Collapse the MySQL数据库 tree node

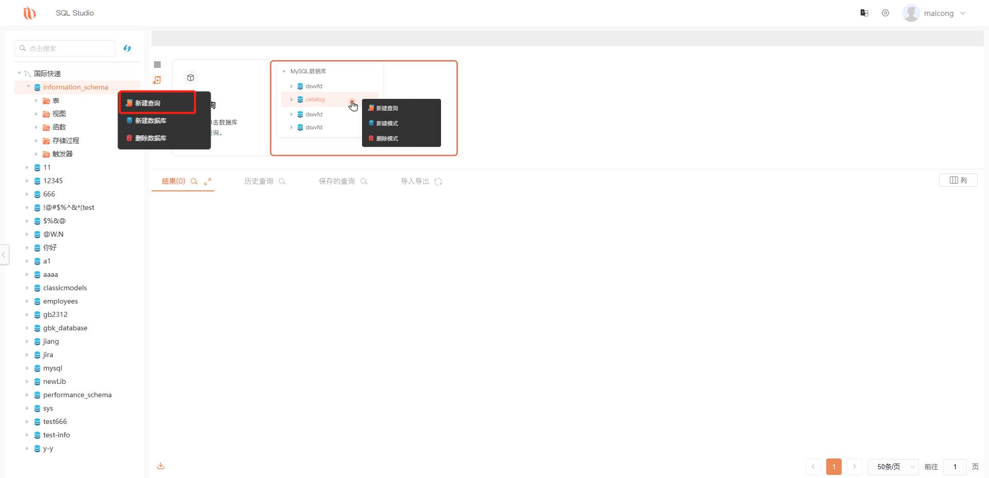[x=284, y=71]
